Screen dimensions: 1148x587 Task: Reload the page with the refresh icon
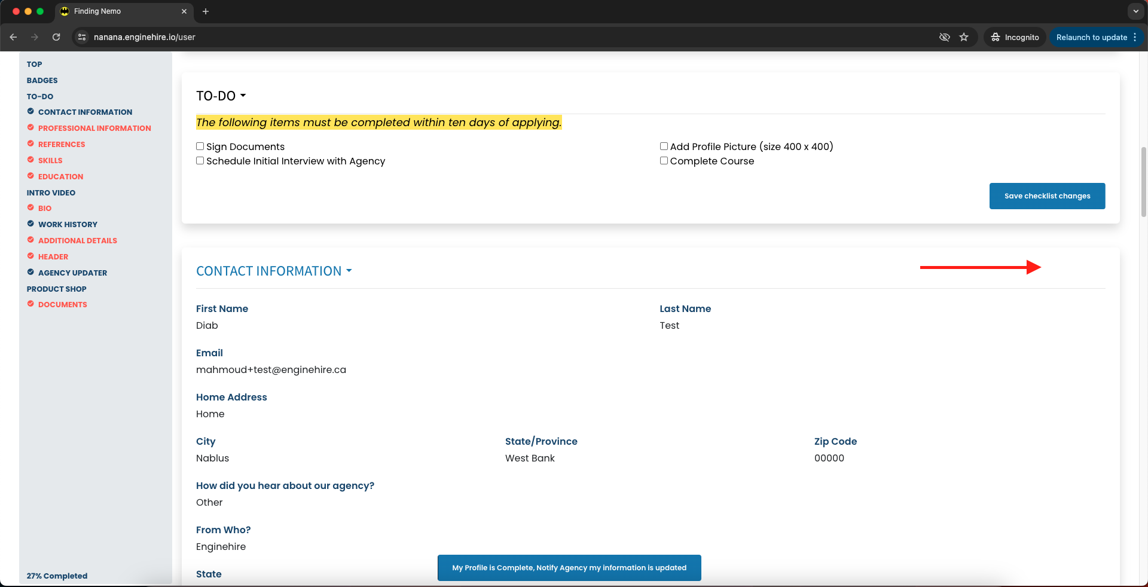click(56, 37)
